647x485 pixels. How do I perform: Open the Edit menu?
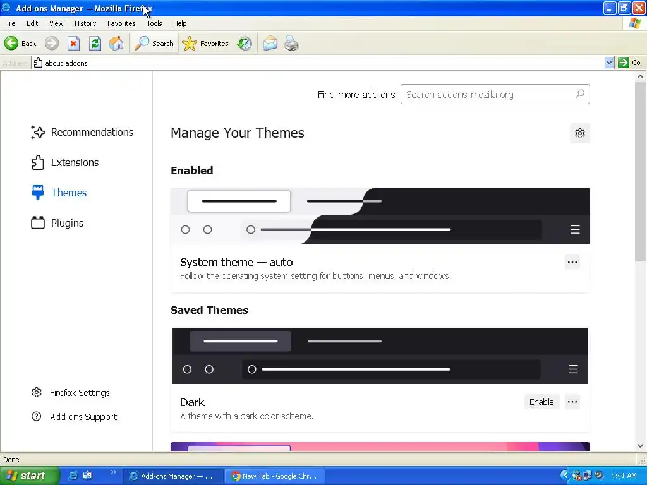[x=32, y=23]
